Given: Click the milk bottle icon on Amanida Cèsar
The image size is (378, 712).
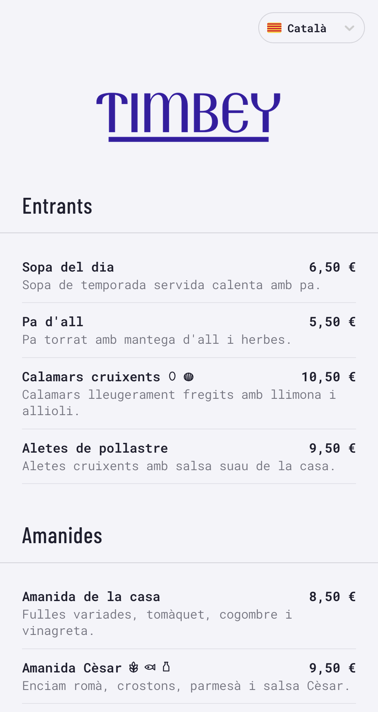Looking at the screenshot, I should 166,667.
